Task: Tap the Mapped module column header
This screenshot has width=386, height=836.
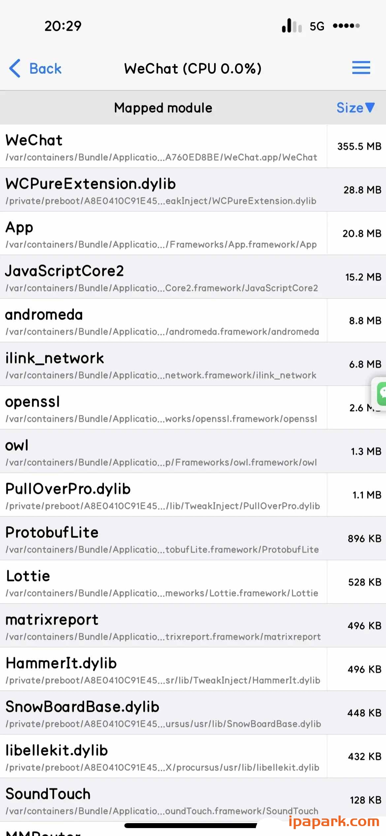Action: (x=163, y=108)
